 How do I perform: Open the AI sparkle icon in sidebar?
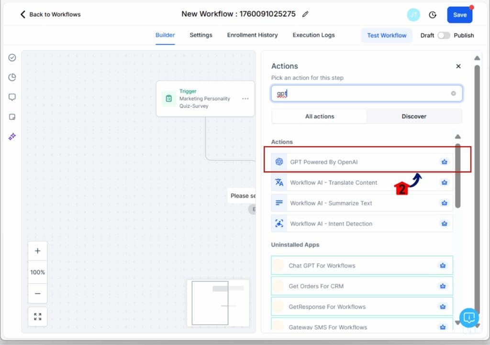click(x=12, y=136)
